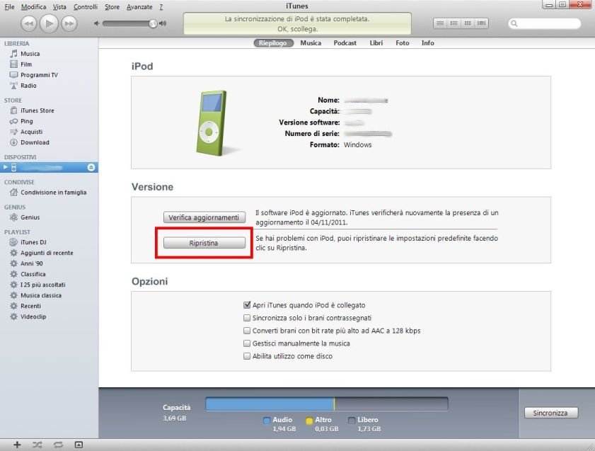
Task: Open Programmi TV in the sidebar
Action: coord(39,75)
